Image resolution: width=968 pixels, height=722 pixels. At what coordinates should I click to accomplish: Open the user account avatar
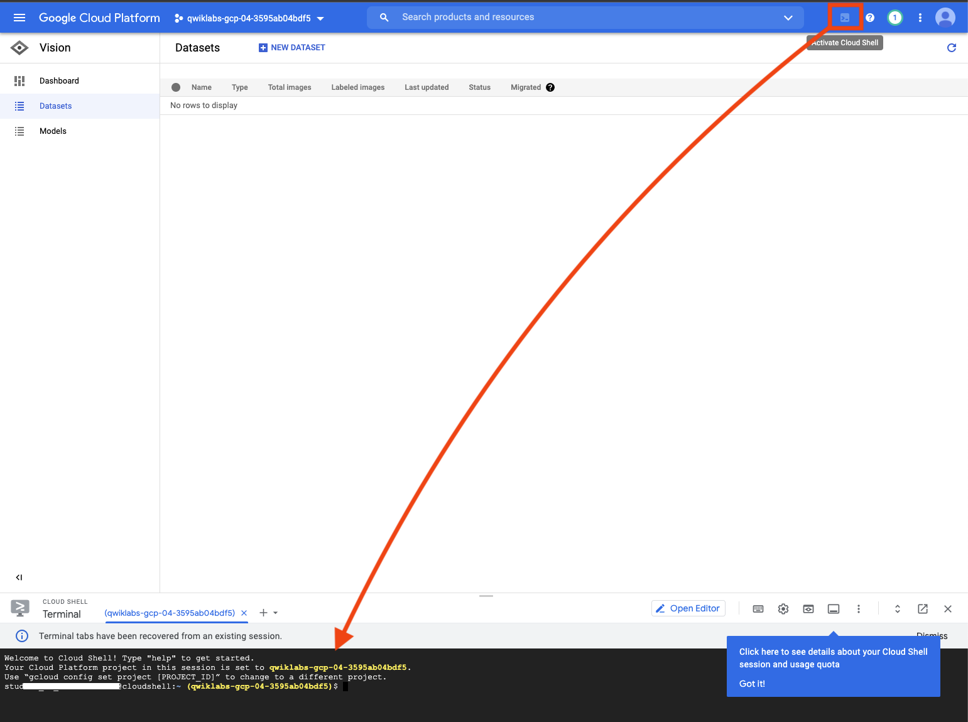(945, 18)
